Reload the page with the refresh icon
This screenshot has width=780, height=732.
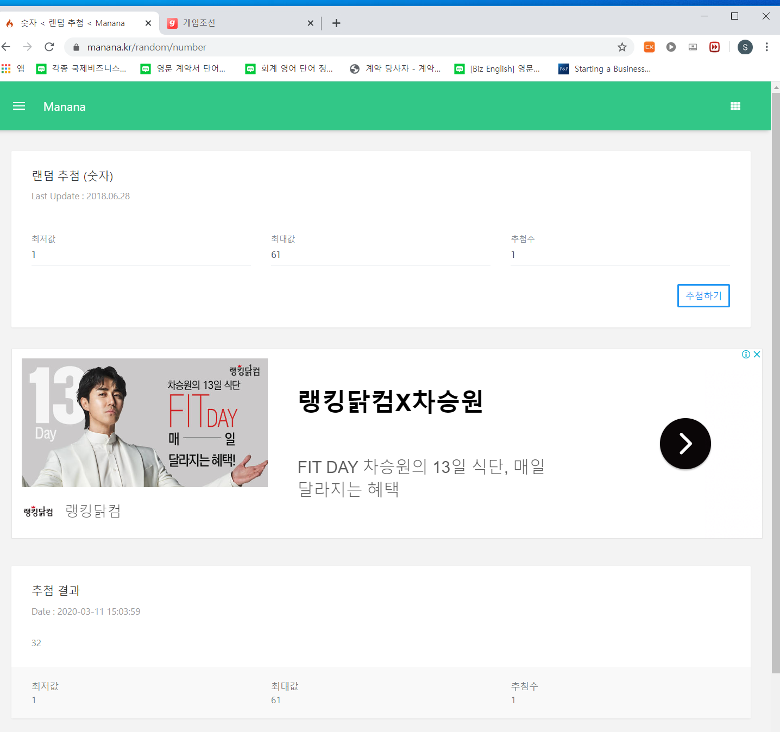49,47
